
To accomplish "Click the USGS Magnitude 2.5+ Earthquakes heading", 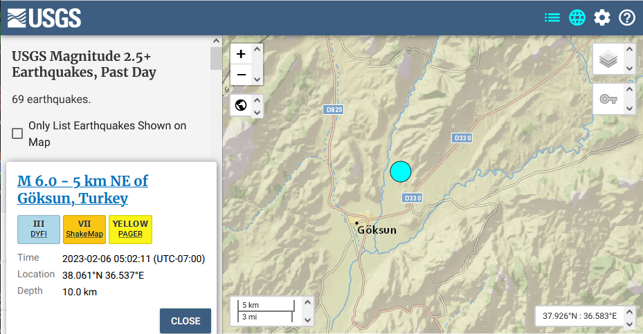I will [x=84, y=64].
